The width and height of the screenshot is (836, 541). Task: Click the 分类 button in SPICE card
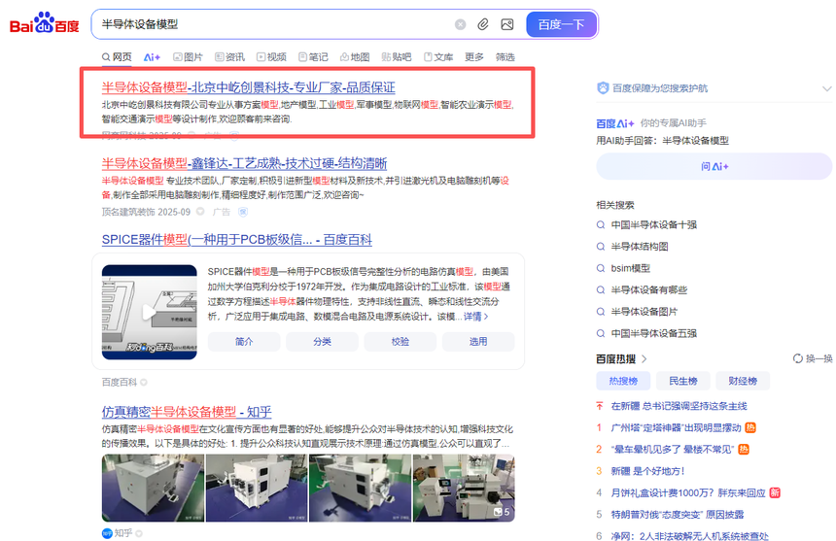pos(322,342)
